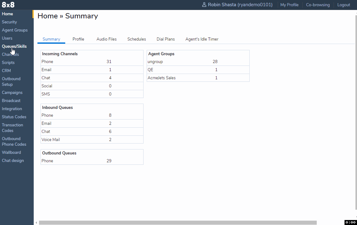Screen dimensions: 357x225
Task: Click the Chat row in Incoming Channels
Action: [92, 78]
